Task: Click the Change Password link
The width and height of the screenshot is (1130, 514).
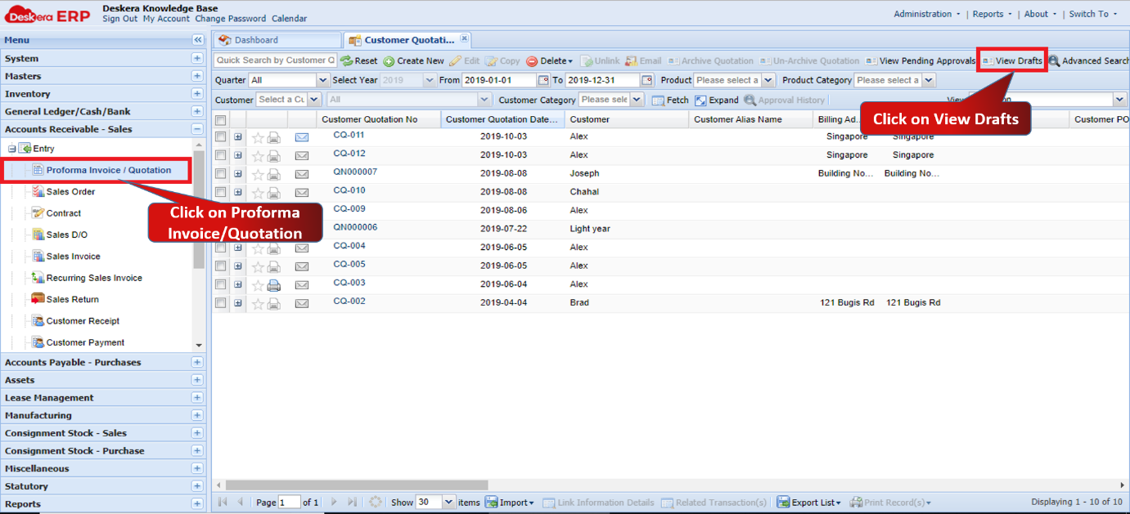Action: [230, 19]
